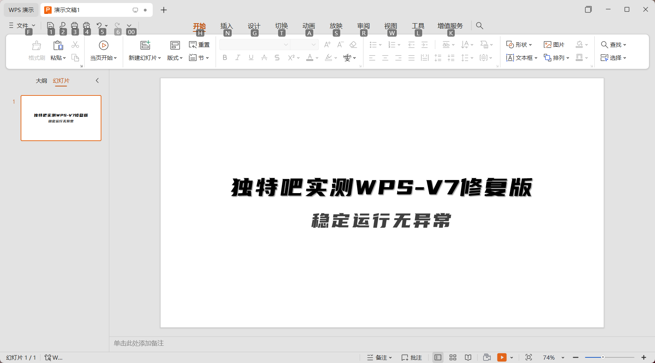Switch to the 插入 ribbon tab
Image resolution: width=655 pixels, height=363 pixels.
pos(227,25)
